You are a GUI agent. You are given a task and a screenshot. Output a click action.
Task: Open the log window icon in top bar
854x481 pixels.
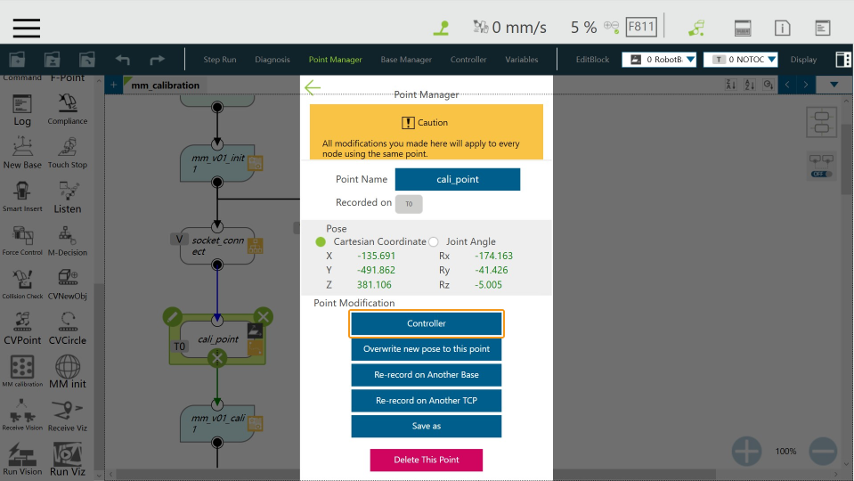click(x=823, y=28)
